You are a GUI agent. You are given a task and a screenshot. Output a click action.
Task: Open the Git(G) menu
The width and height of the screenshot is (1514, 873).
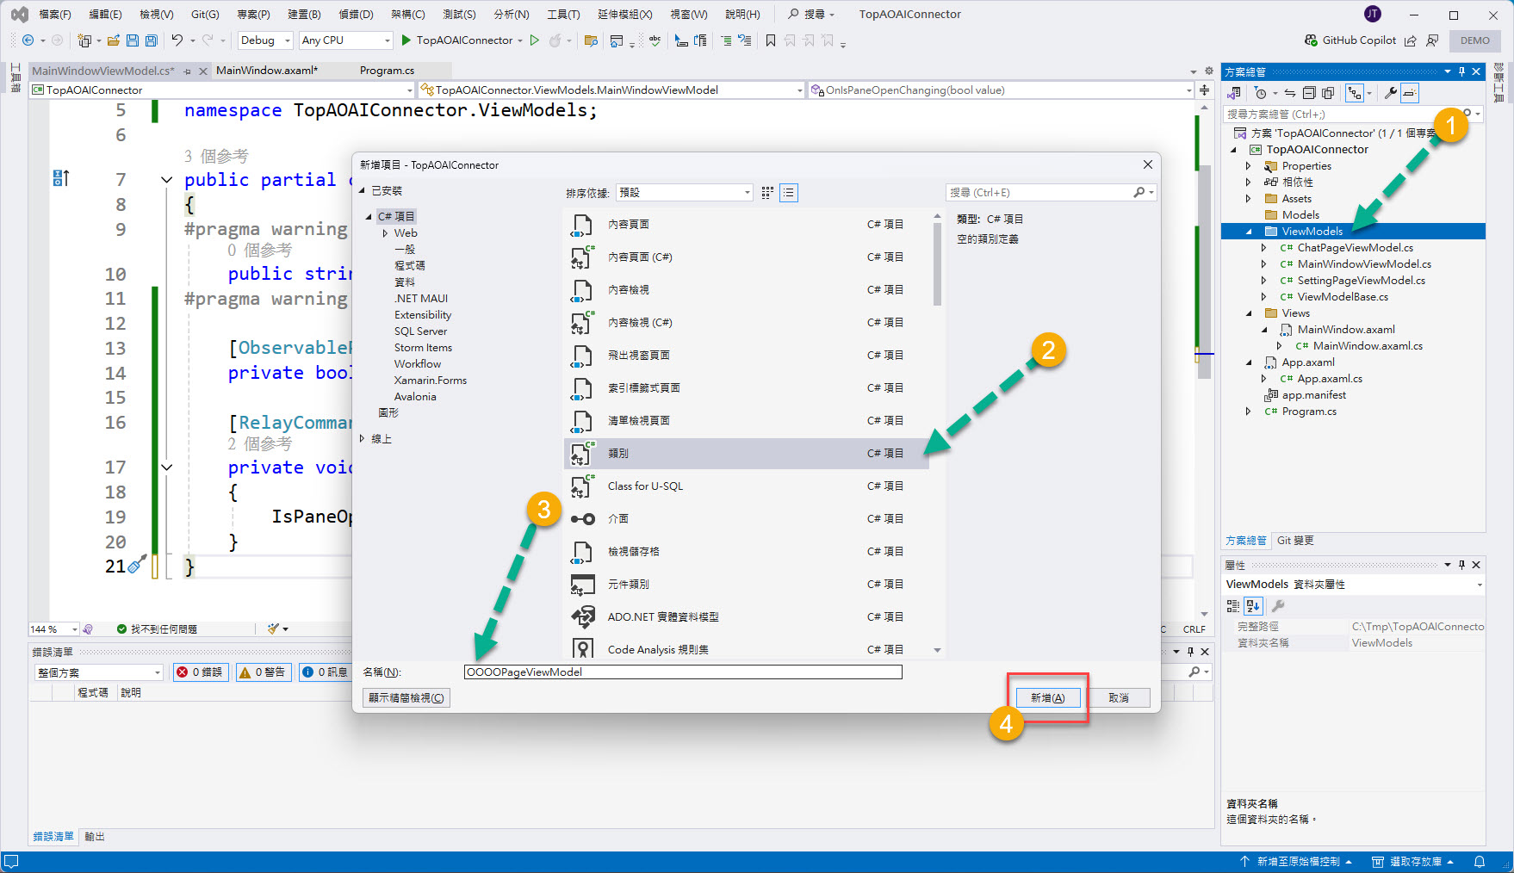[x=205, y=15]
